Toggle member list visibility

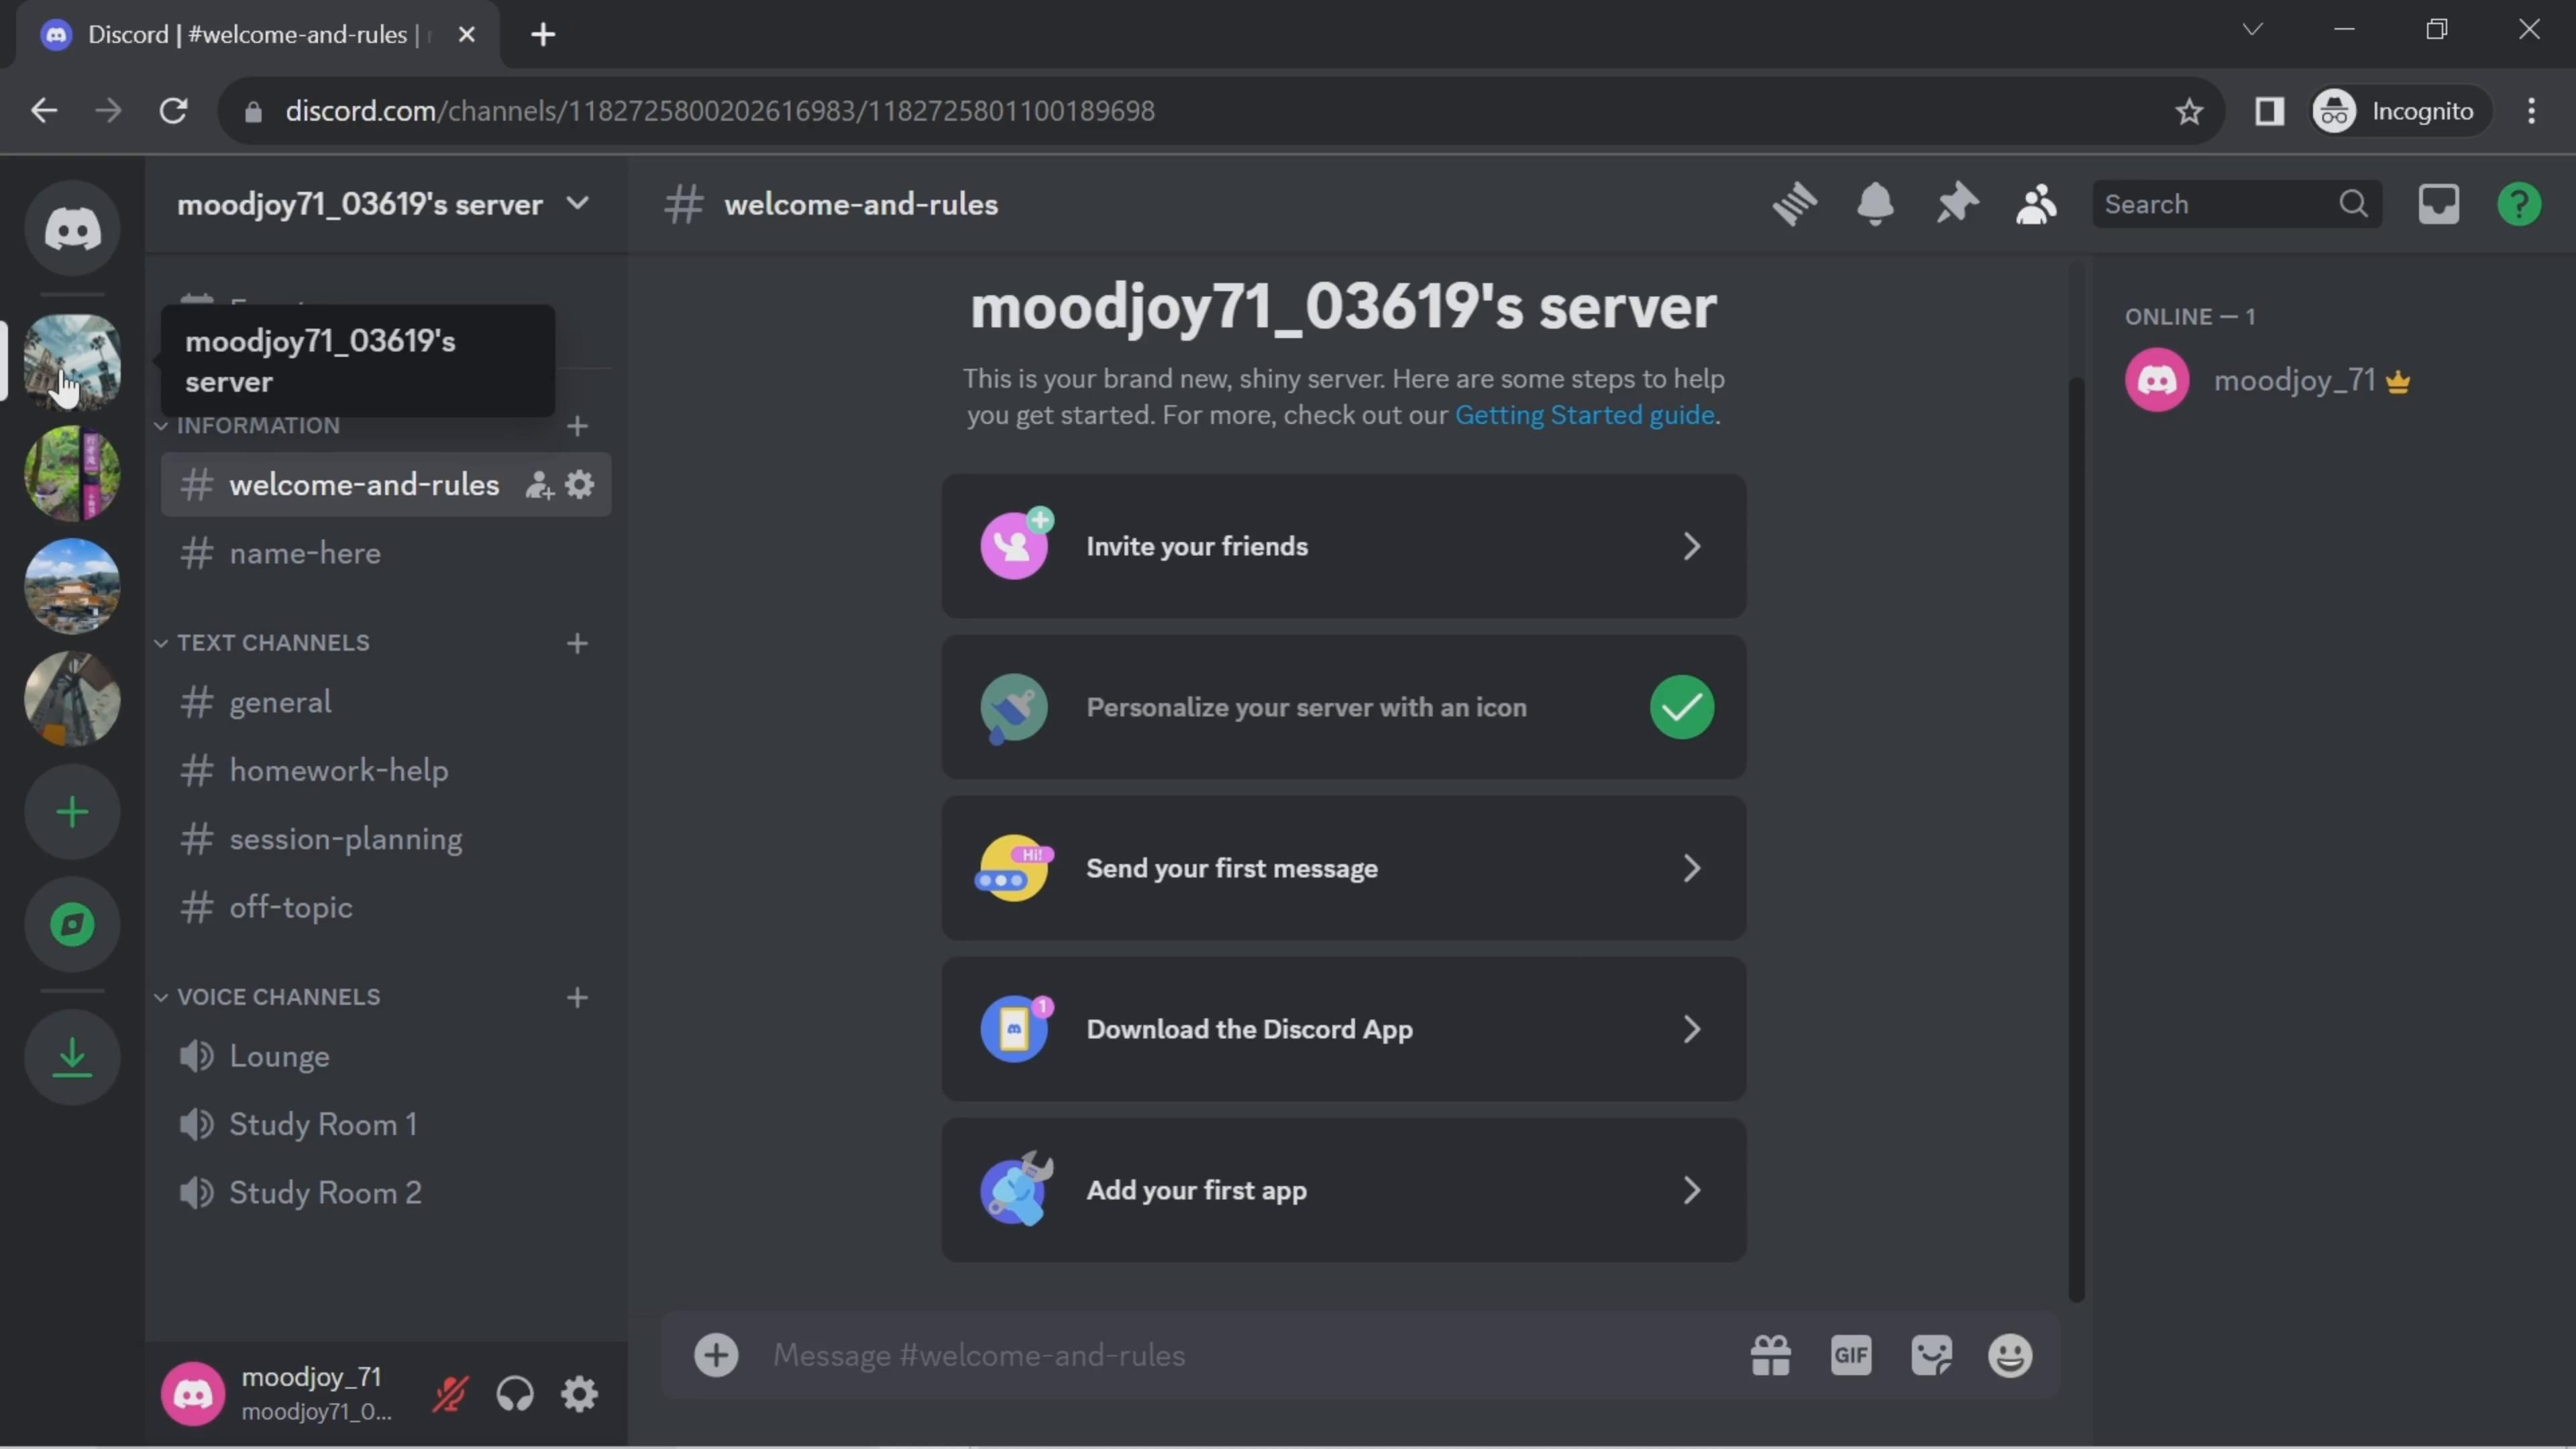tap(2036, 204)
